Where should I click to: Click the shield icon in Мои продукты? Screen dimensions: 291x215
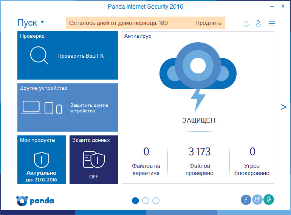click(x=42, y=160)
